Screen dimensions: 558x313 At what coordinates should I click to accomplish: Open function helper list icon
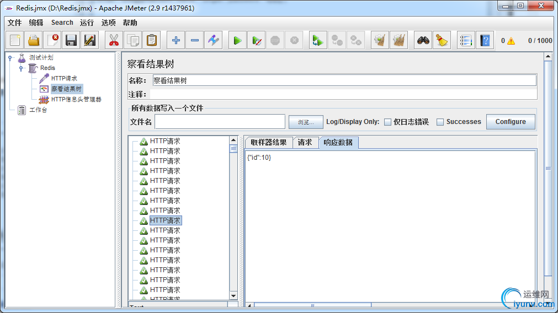(466, 40)
